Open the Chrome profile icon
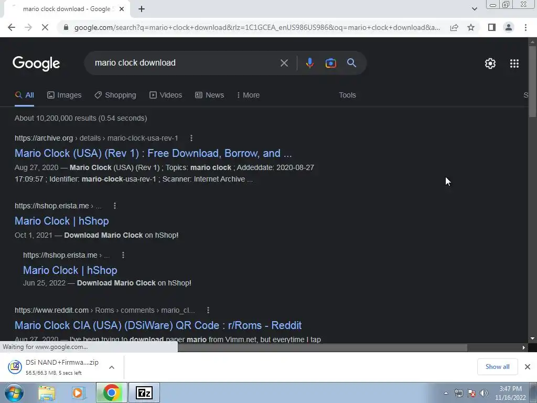Image resolution: width=537 pixels, height=403 pixels. click(x=509, y=27)
